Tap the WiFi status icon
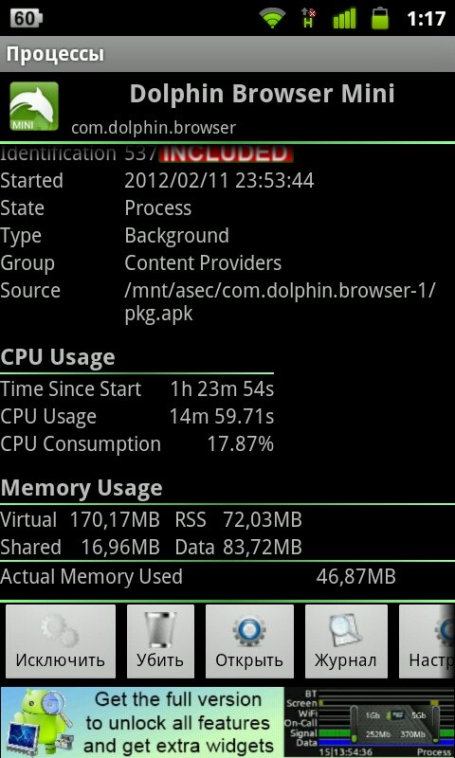 click(x=273, y=18)
